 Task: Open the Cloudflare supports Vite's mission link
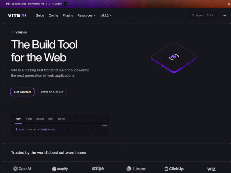coord(37,4)
